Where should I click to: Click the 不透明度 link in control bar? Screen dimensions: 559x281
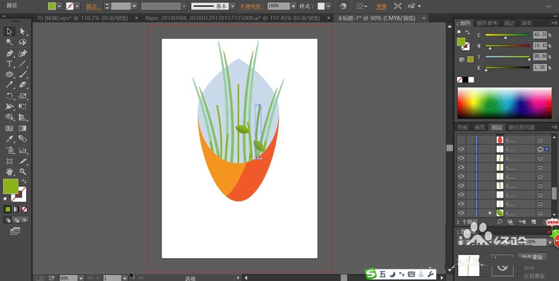tap(251, 6)
